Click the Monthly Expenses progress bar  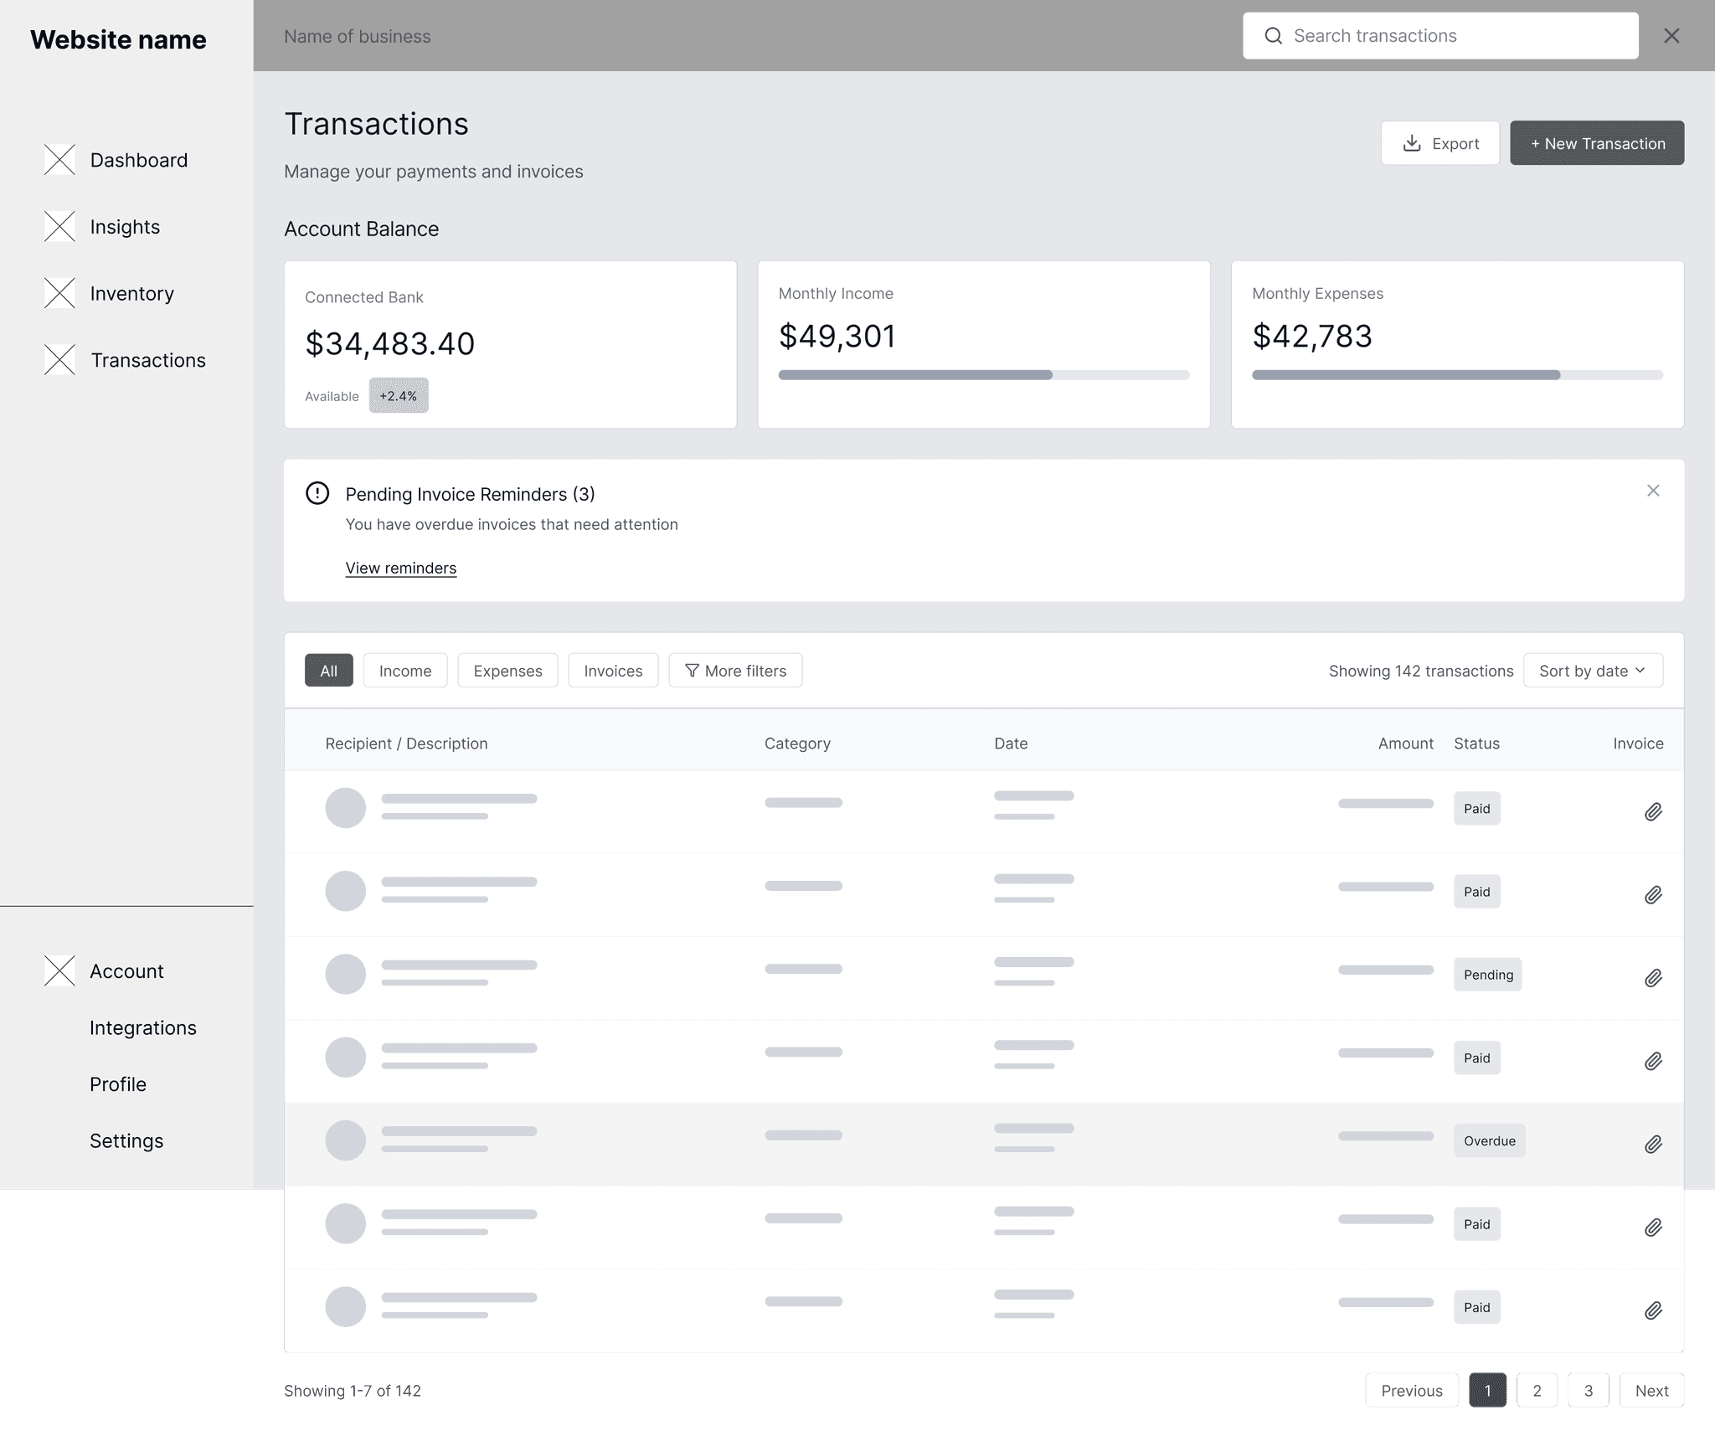point(1457,375)
